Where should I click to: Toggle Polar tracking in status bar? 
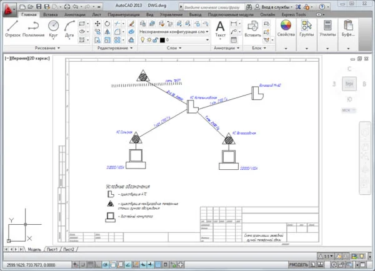[x=105, y=265]
